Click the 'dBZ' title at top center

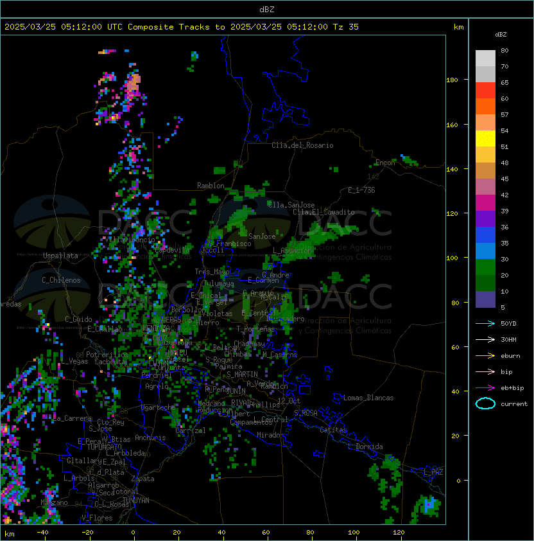click(x=267, y=9)
